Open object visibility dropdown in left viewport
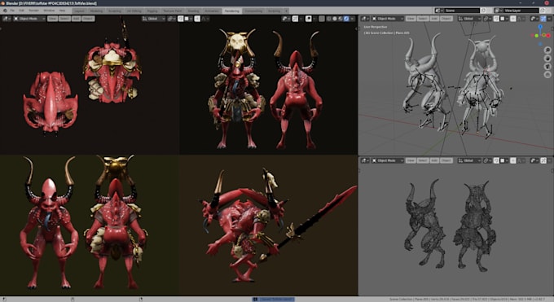Image resolution: width=554 pixels, height=302 pixels. 285,19
